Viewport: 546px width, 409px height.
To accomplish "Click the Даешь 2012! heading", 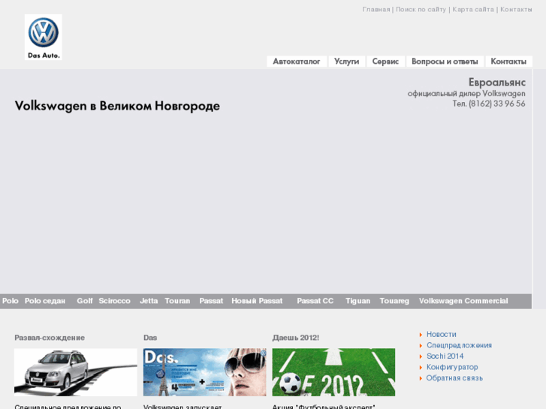I will pos(296,338).
